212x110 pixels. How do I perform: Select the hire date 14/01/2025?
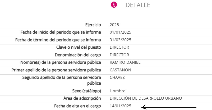pyautogui.click(x=120, y=106)
